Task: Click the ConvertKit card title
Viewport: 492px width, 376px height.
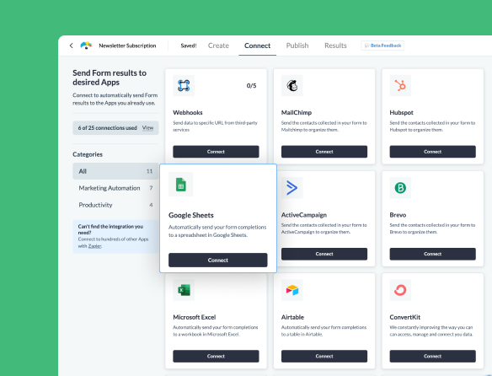Action: (x=404, y=317)
